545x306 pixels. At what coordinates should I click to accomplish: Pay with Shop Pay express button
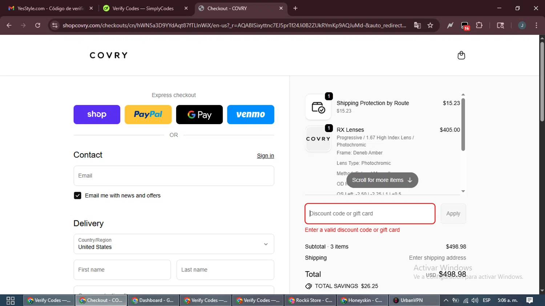[x=97, y=114]
